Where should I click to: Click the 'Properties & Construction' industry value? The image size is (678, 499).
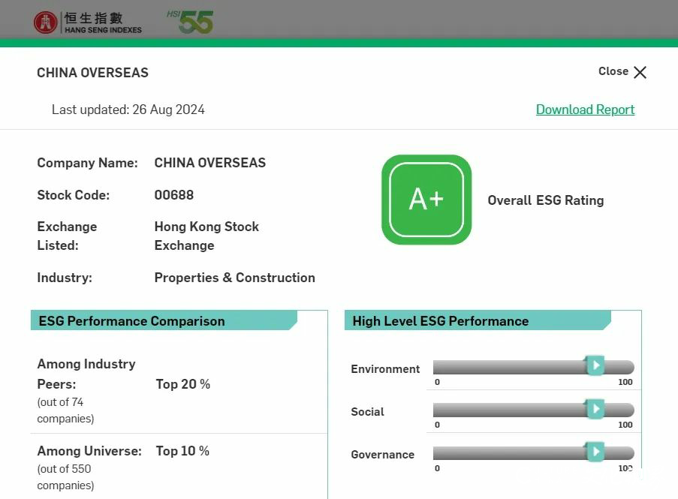tap(235, 278)
